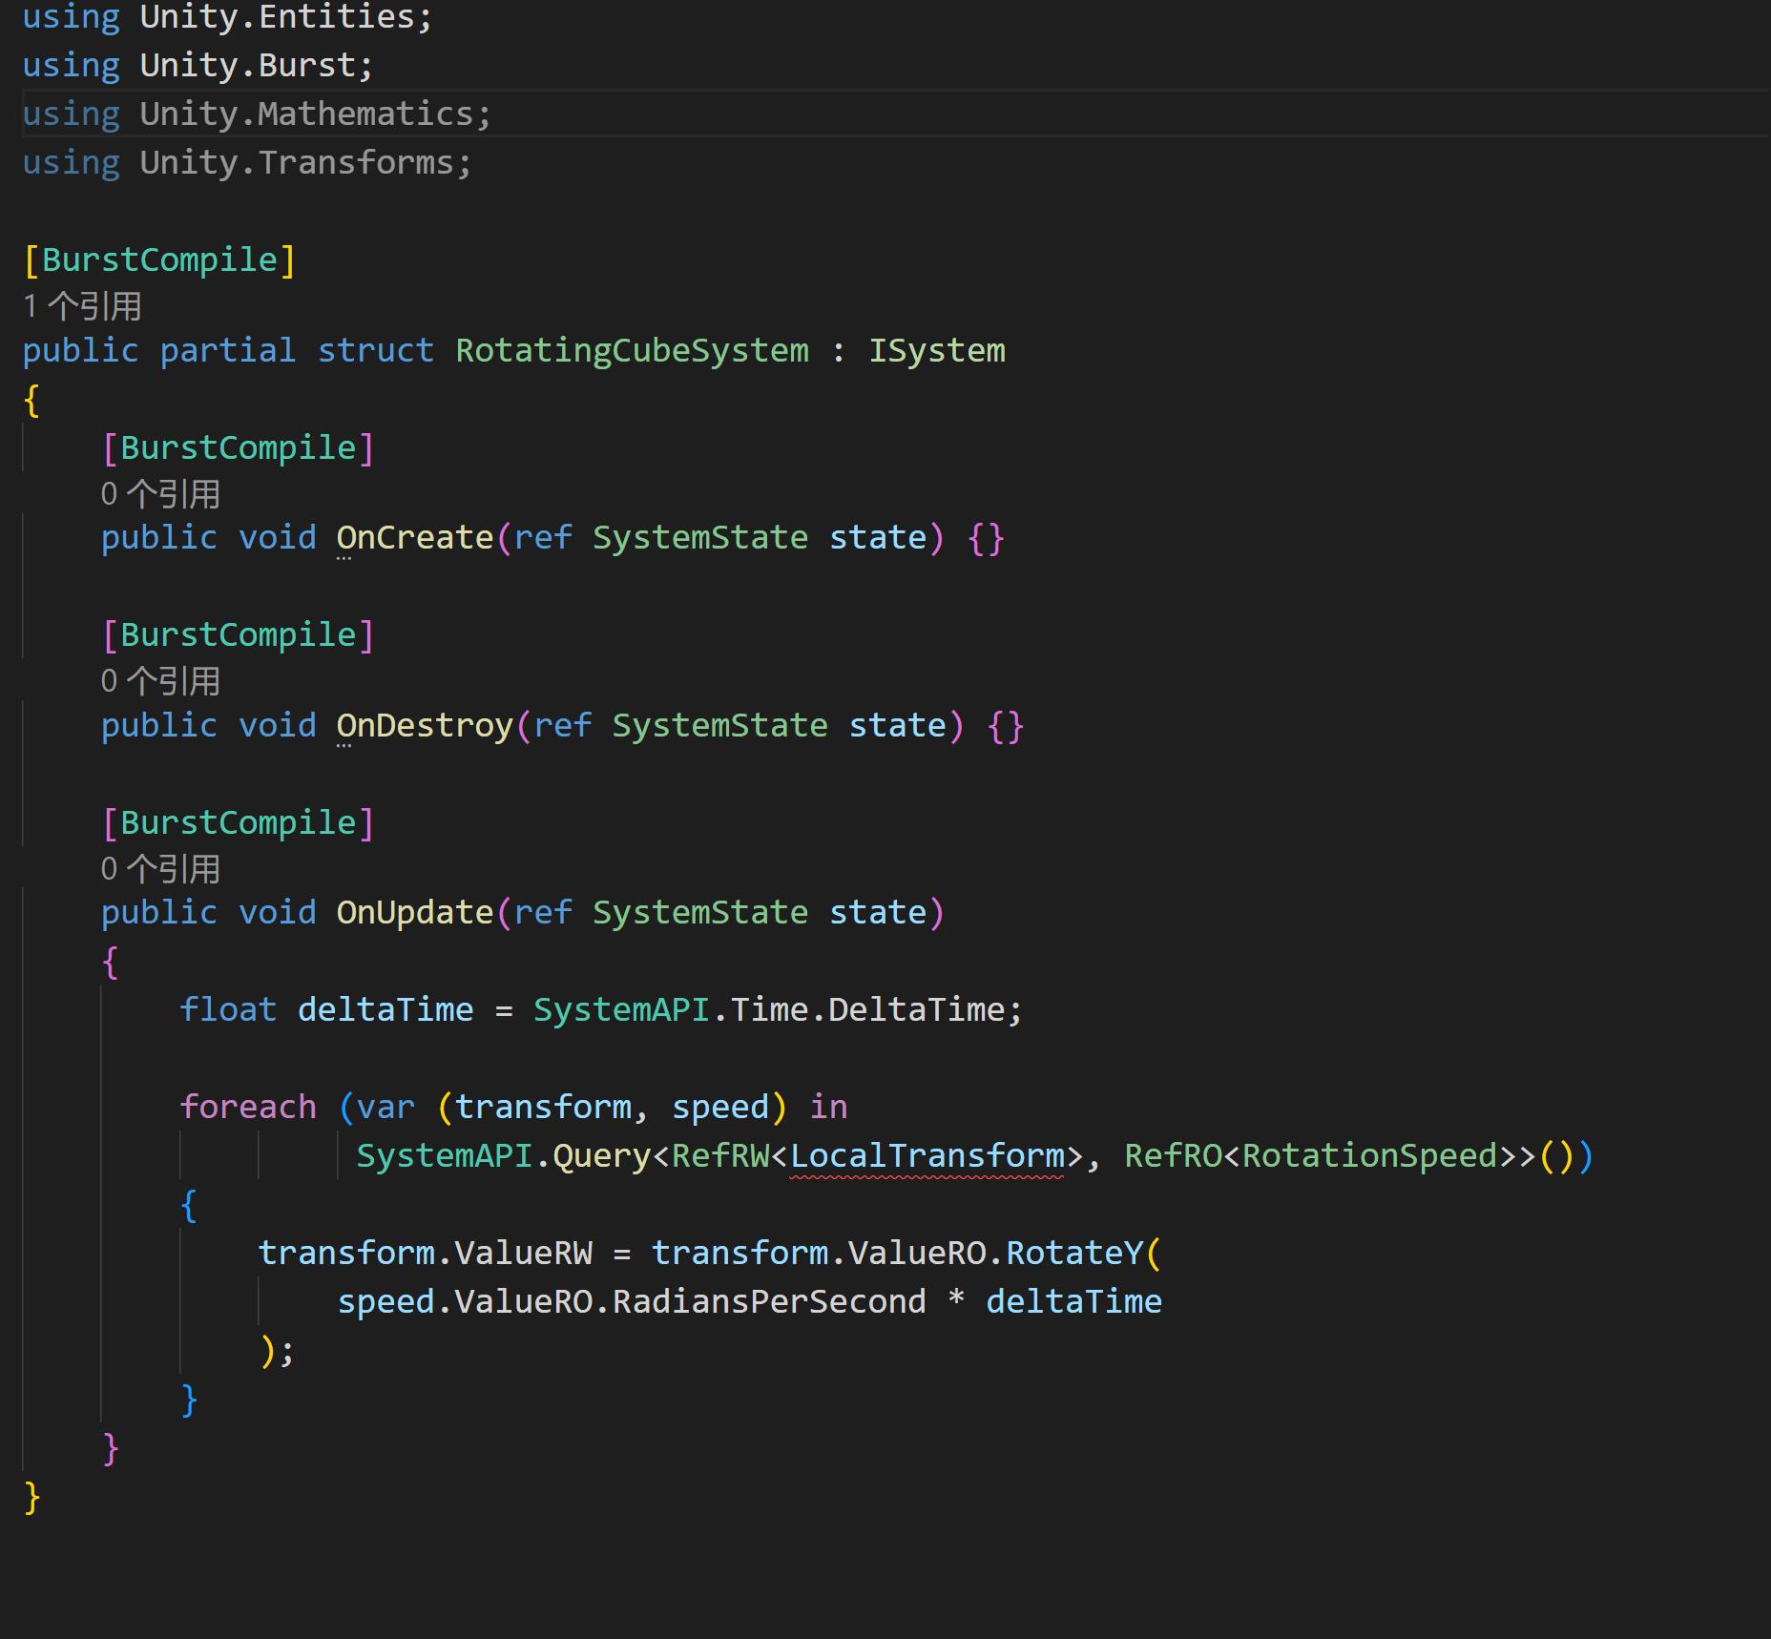Click 'Unity.Burst' in using statement
This screenshot has width=1771, height=1639.
(x=248, y=65)
